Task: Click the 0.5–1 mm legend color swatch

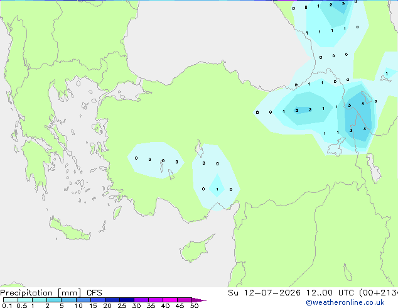Action: point(25,300)
